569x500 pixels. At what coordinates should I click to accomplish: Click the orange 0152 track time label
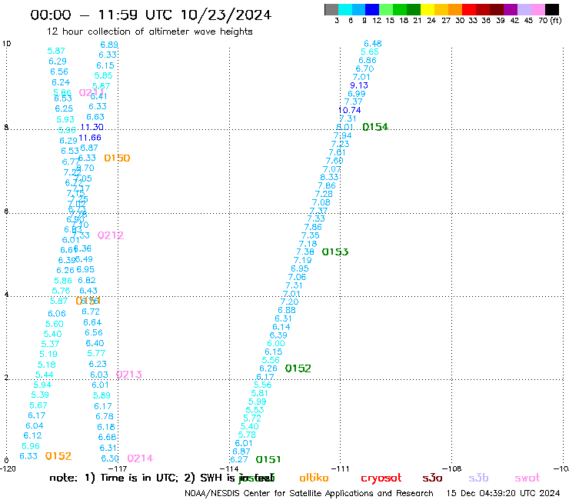pyautogui.click(x=58, y=456)
